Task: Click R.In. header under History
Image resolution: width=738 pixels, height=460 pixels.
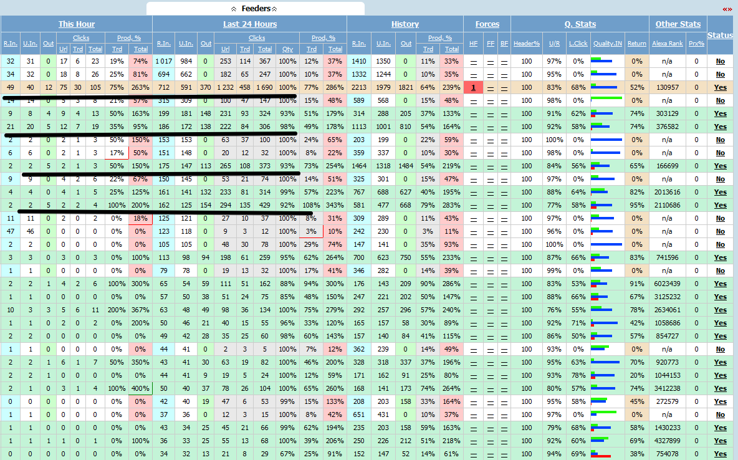Action: pyautogui.click(x=358, y=43)
